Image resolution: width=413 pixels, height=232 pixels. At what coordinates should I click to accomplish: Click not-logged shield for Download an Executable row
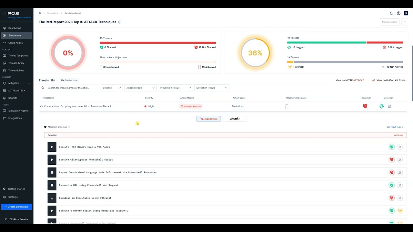pos(392,198)
